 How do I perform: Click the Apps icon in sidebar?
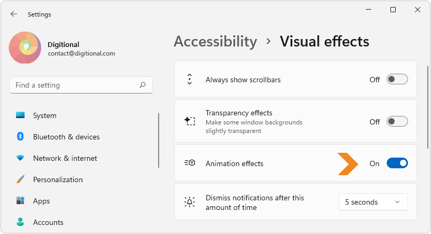pos(20,200)
